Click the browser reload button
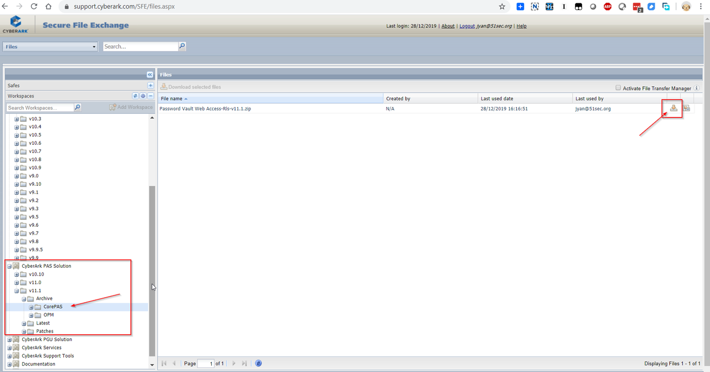 [x=34, y=7]
